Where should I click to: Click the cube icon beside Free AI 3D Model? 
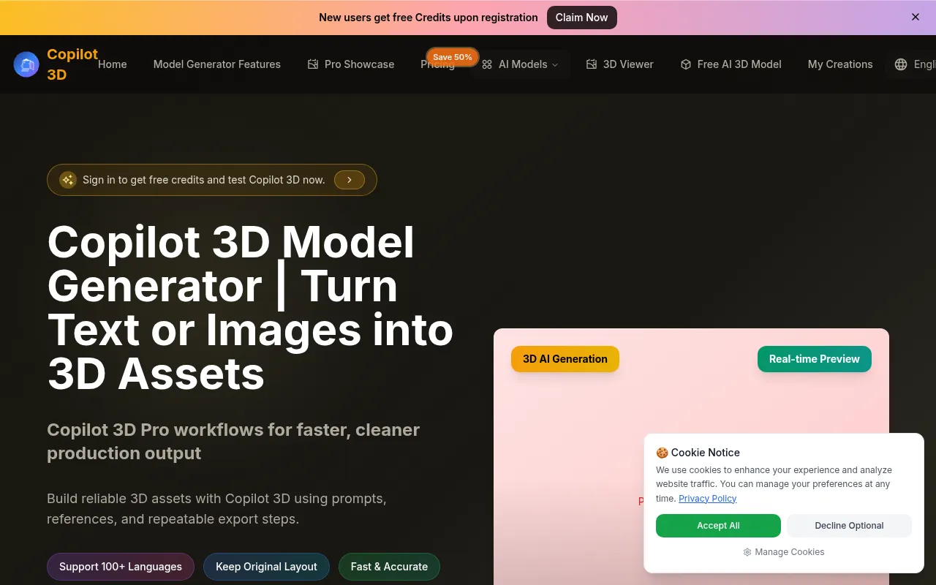686,64
